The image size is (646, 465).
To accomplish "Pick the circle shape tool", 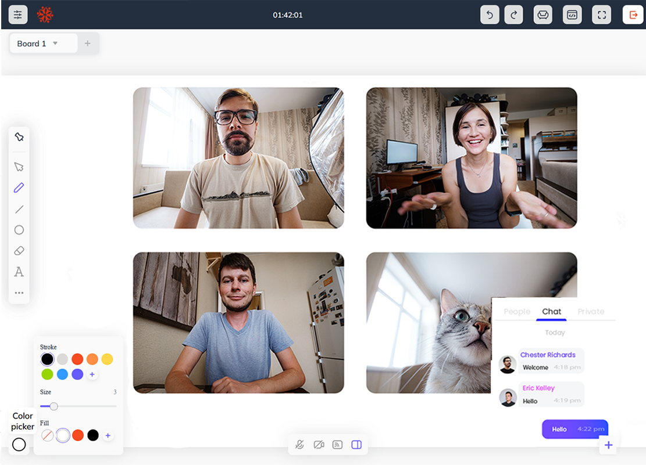I will (19, 230).
